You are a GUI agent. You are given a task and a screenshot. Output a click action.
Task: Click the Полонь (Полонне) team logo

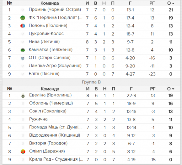23,26
